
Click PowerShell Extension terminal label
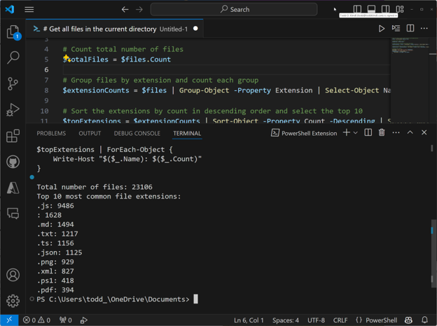click(x=304, y=133)
